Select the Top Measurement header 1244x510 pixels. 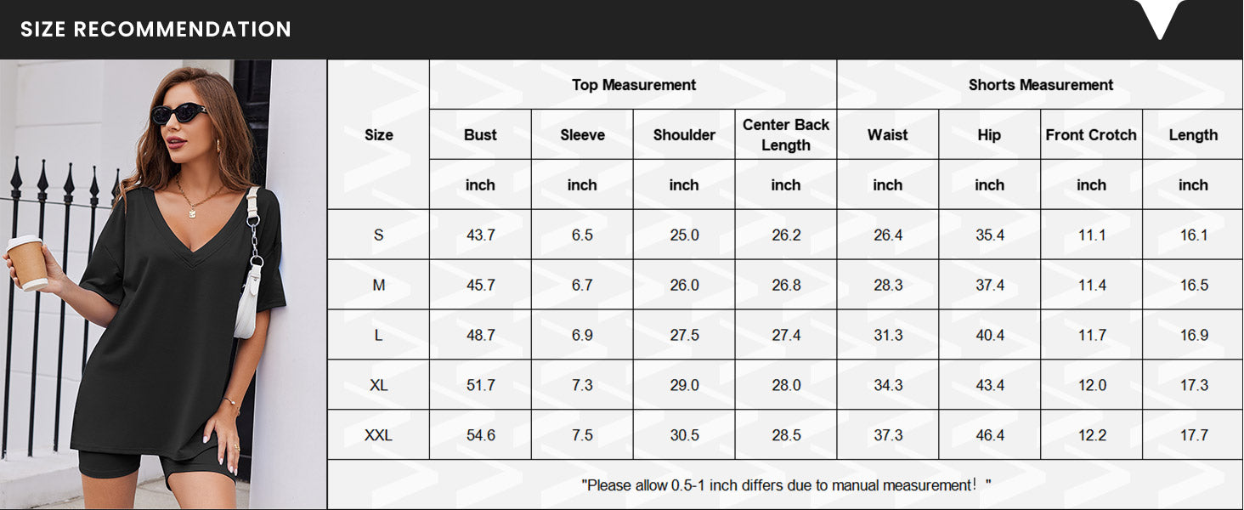[633, 85]
